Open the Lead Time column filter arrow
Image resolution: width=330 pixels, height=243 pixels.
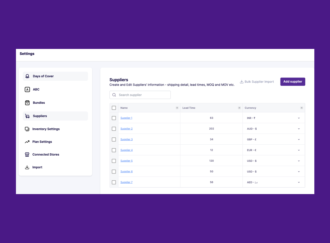239,108
